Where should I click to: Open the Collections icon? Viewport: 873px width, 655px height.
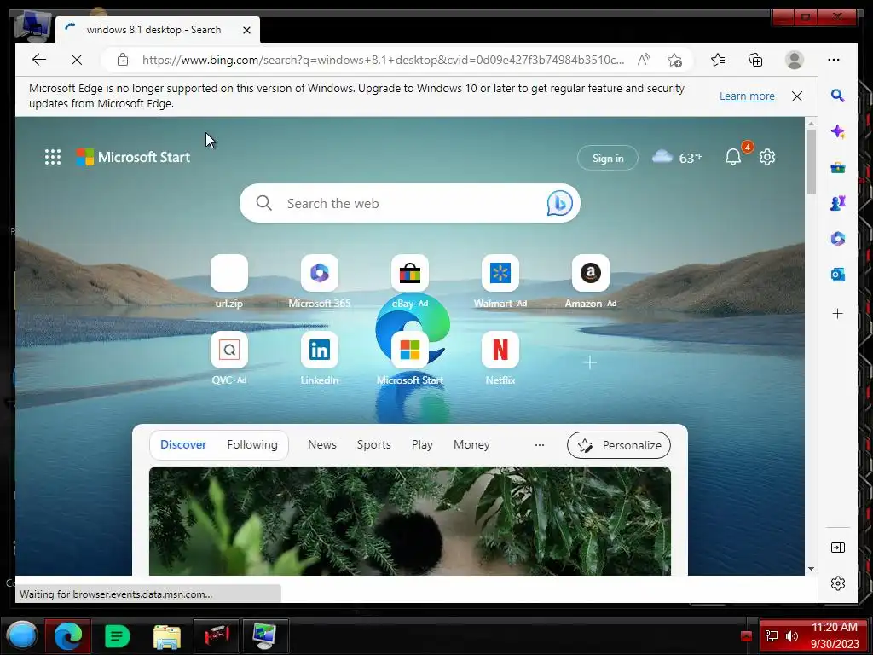tap(755, 60)
